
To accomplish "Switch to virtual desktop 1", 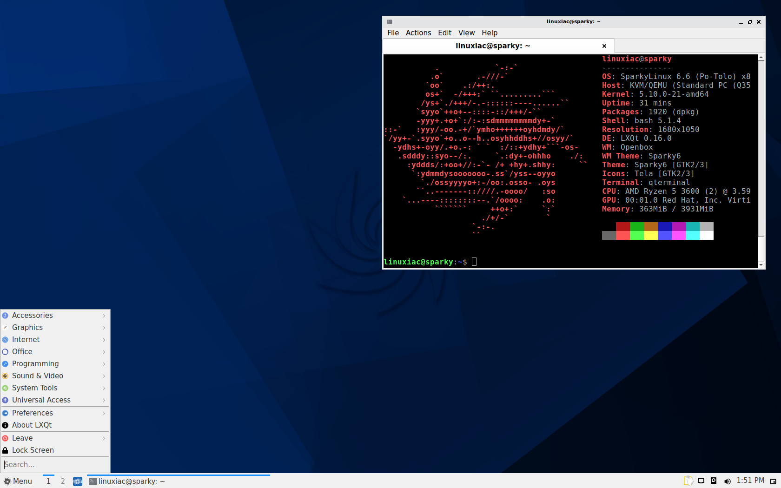I will pyautogui.click(x=48, y=481).
